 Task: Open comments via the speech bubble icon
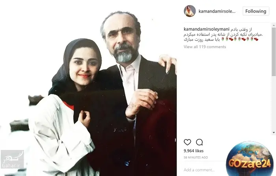[199, 142]
